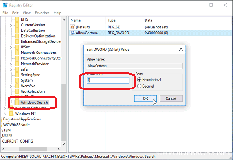Close the Edit DWORD dialog with X
This screenshot has width=233, height=160.
coord(181,50)
